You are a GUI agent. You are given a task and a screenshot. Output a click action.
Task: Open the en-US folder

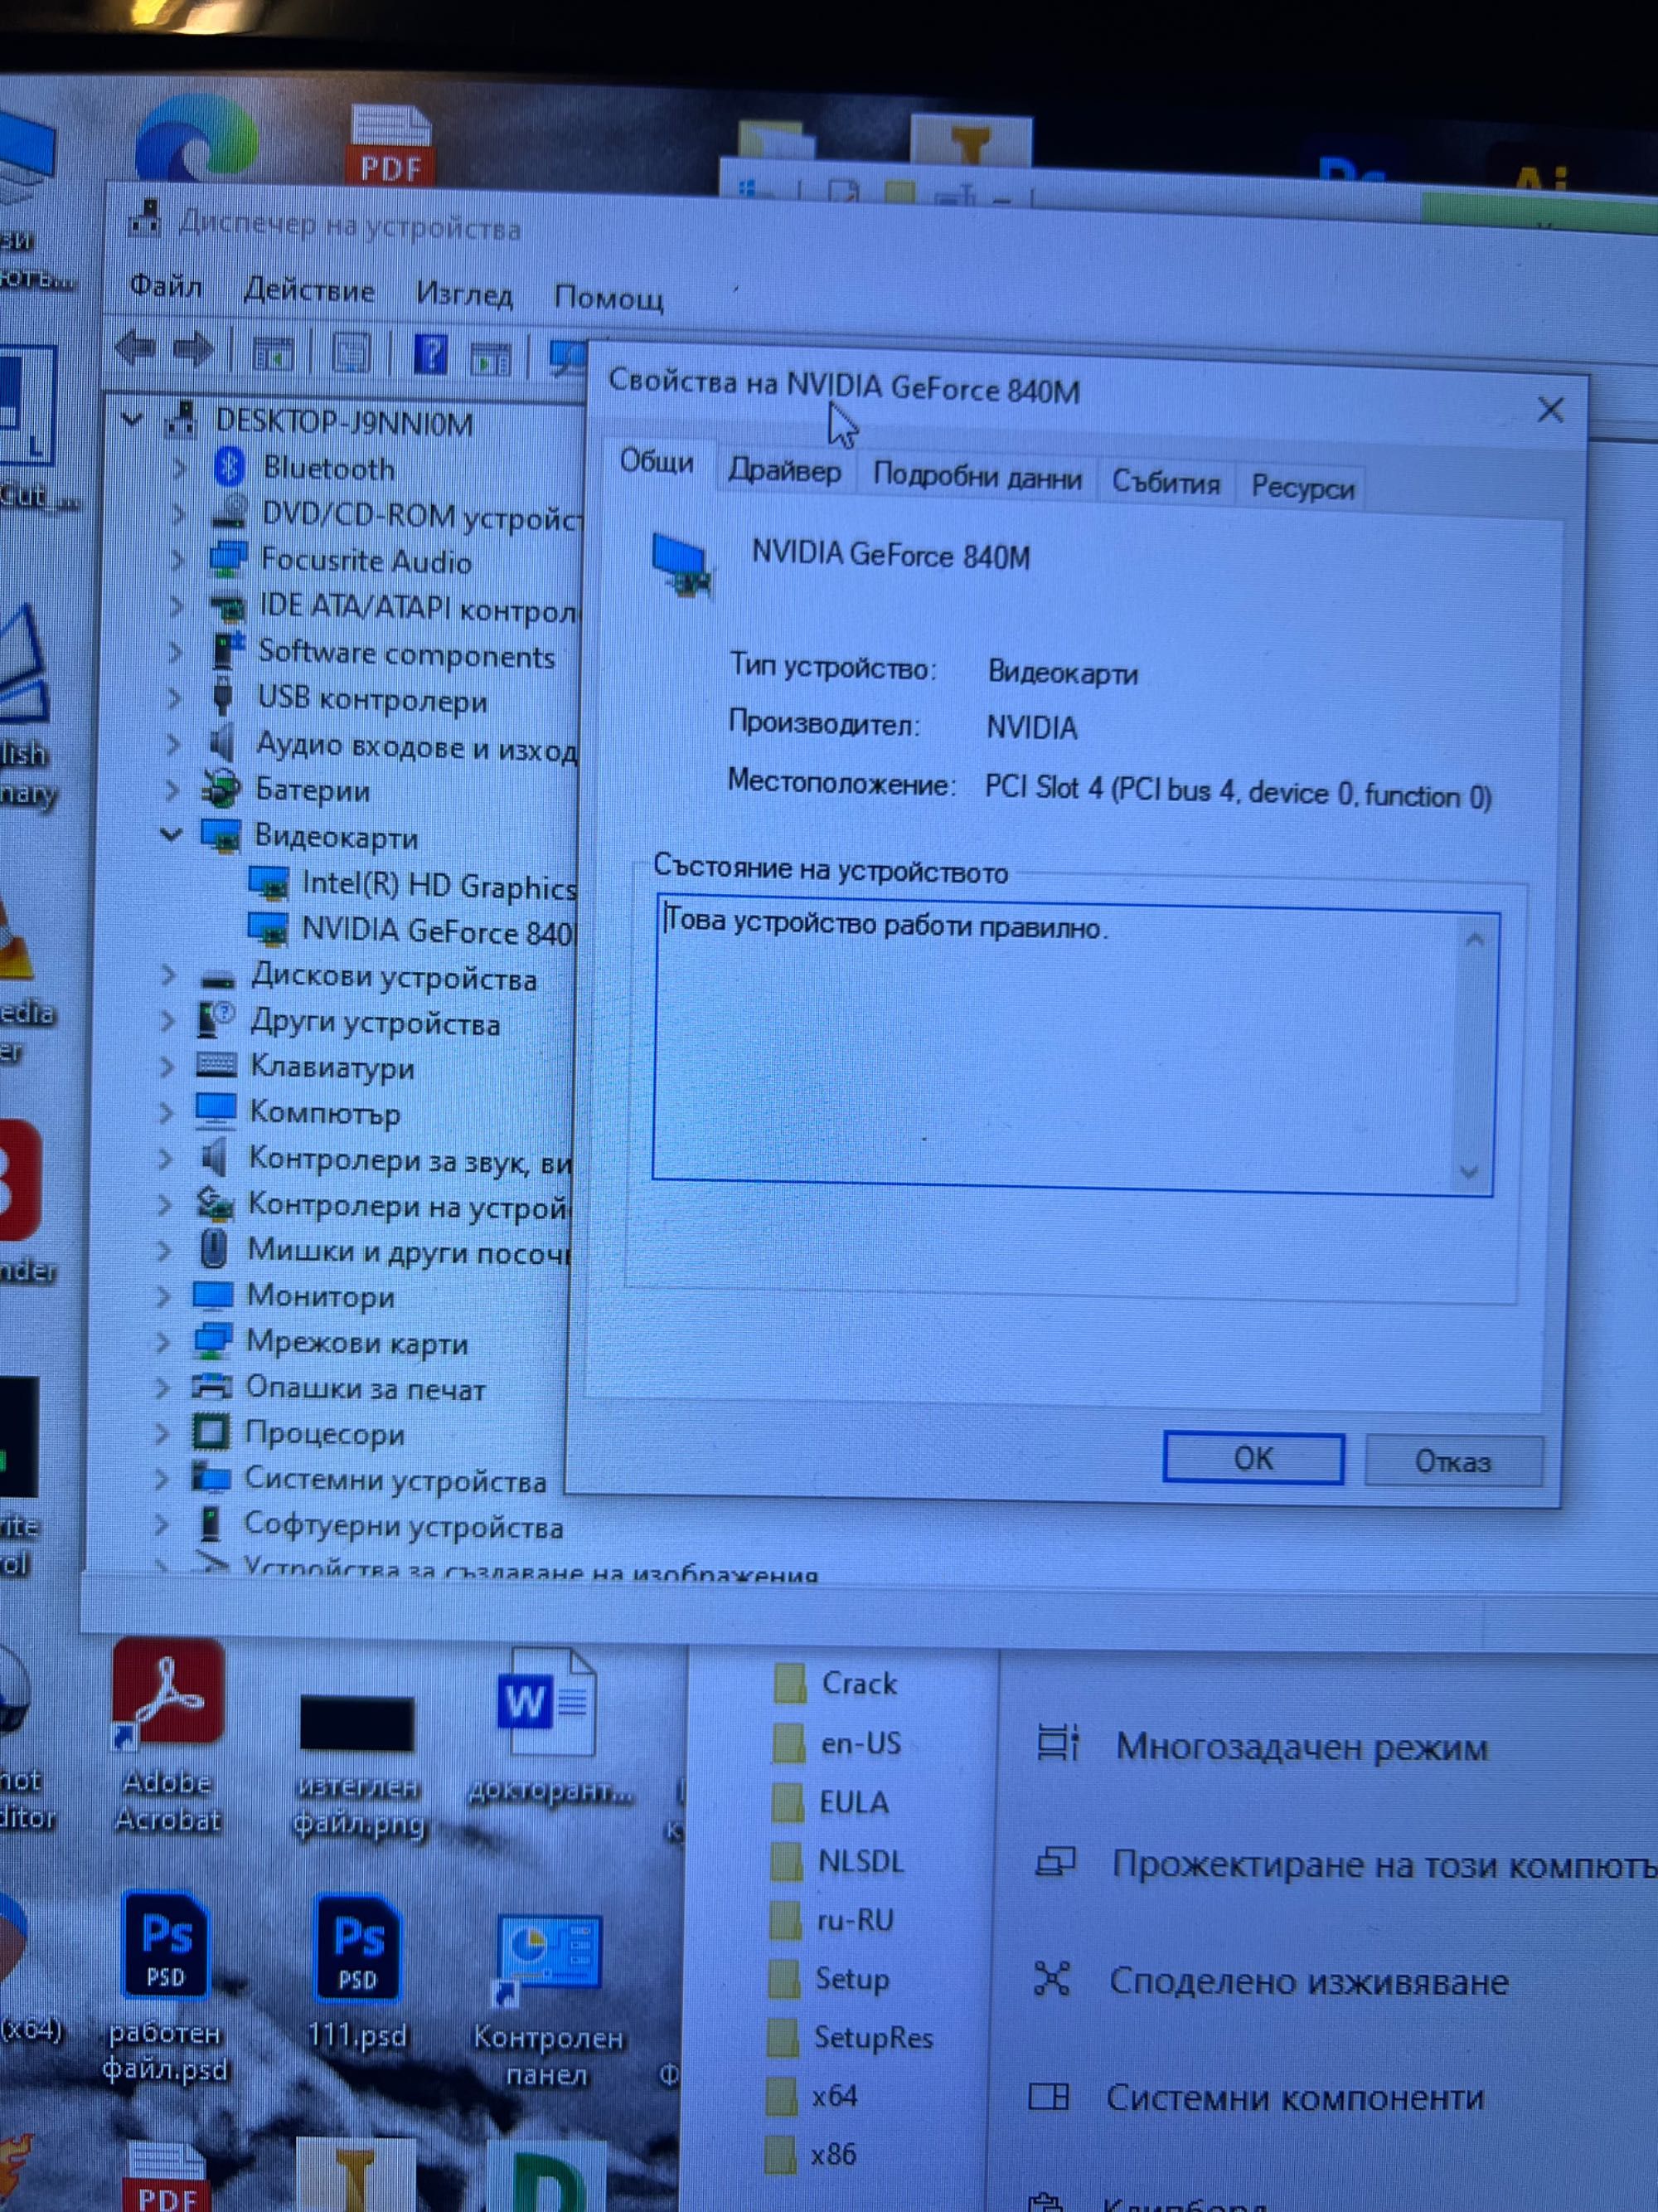click(x=837, y=1743)
